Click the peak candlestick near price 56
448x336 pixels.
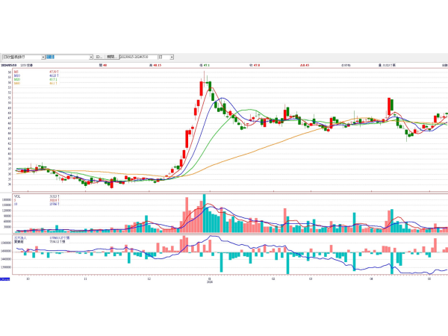coord(205,81)
